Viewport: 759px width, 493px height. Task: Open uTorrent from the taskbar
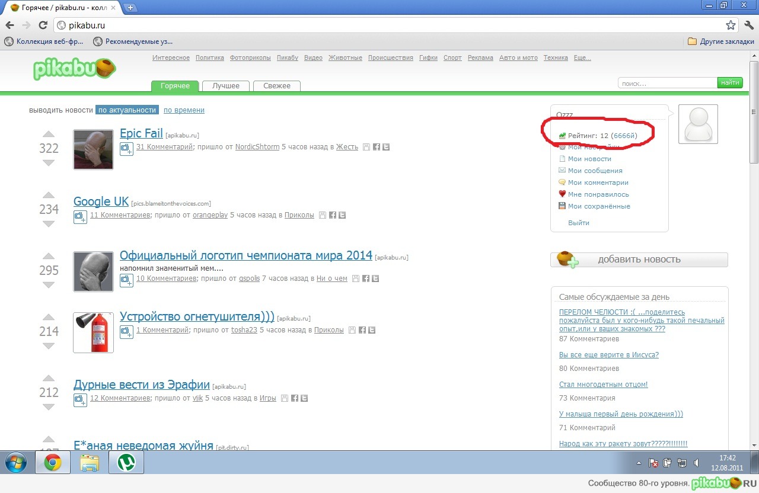coord(126,463)
